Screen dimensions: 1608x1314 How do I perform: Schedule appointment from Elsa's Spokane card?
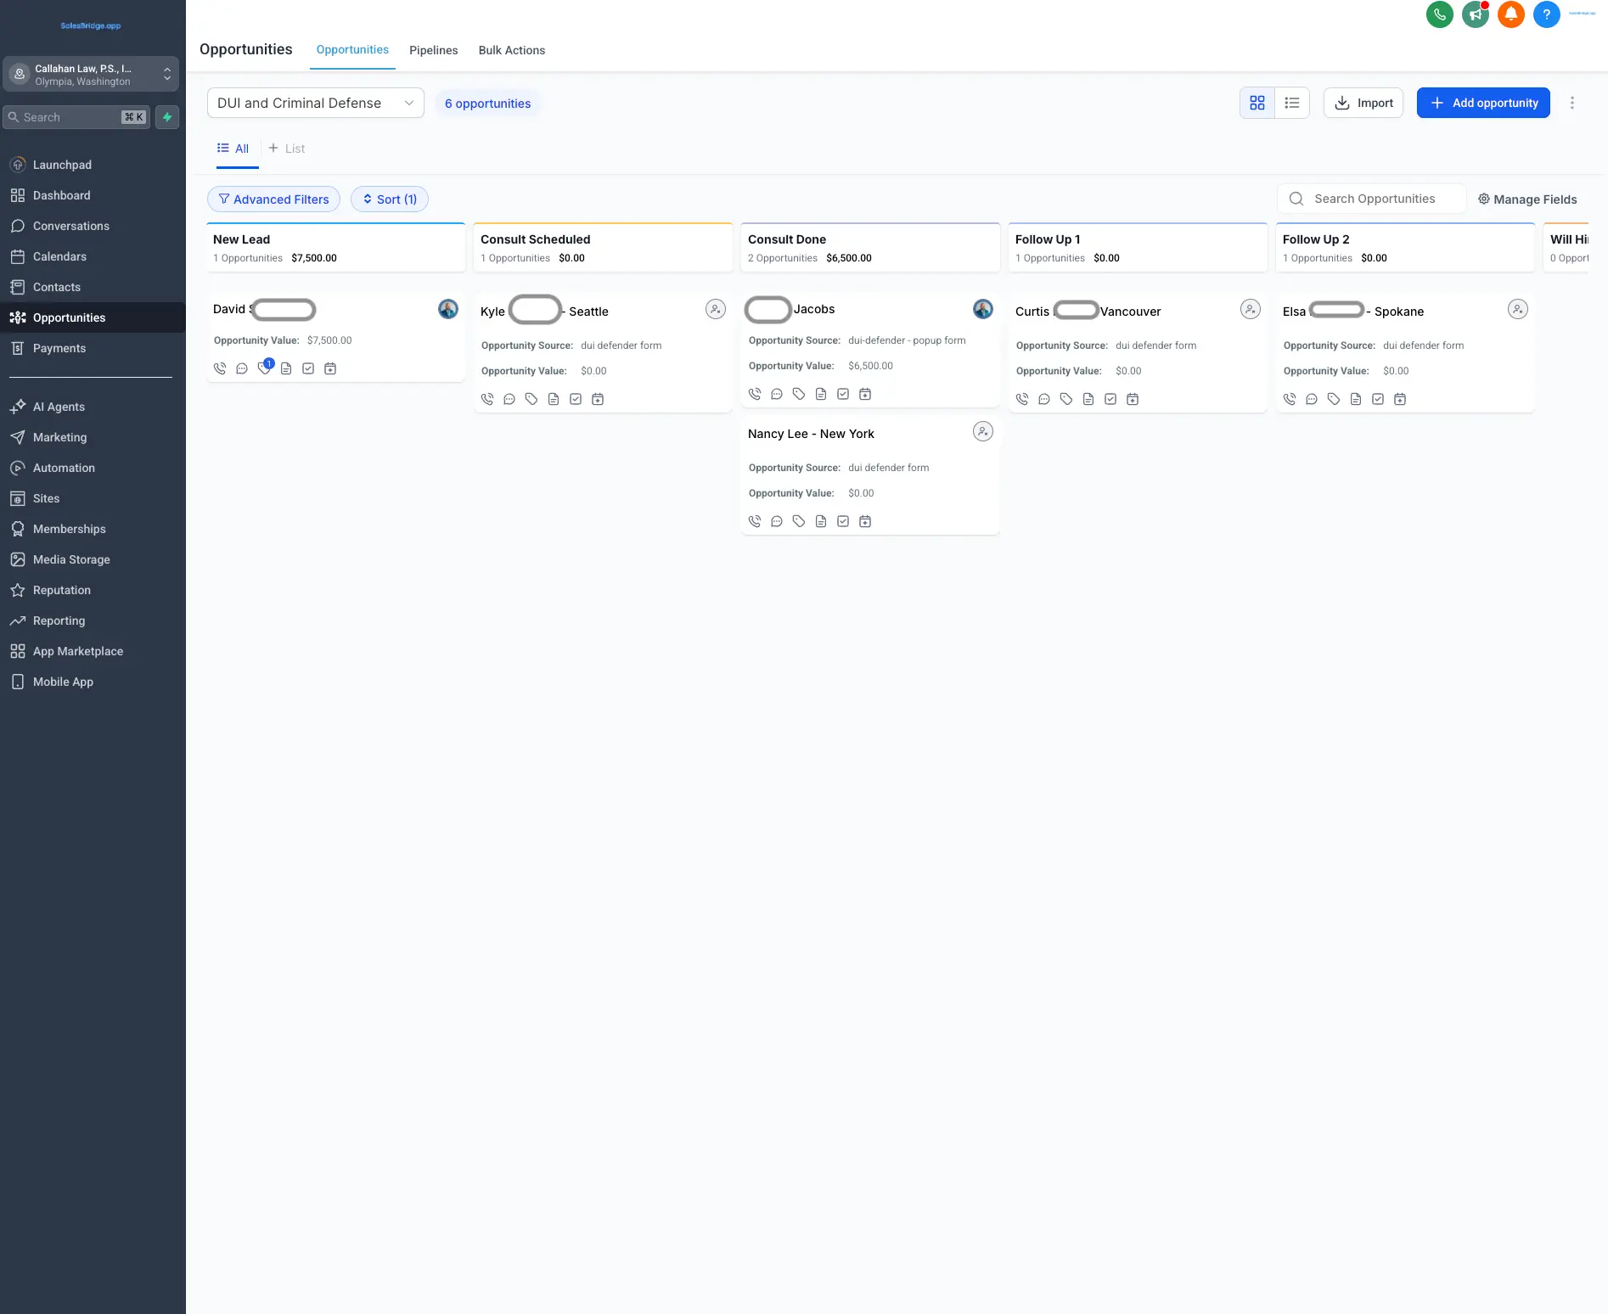[1400, 399]
